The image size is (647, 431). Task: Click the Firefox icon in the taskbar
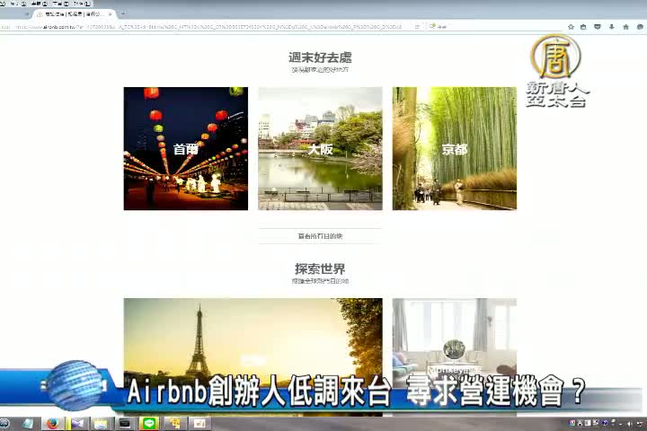point(53,423)
